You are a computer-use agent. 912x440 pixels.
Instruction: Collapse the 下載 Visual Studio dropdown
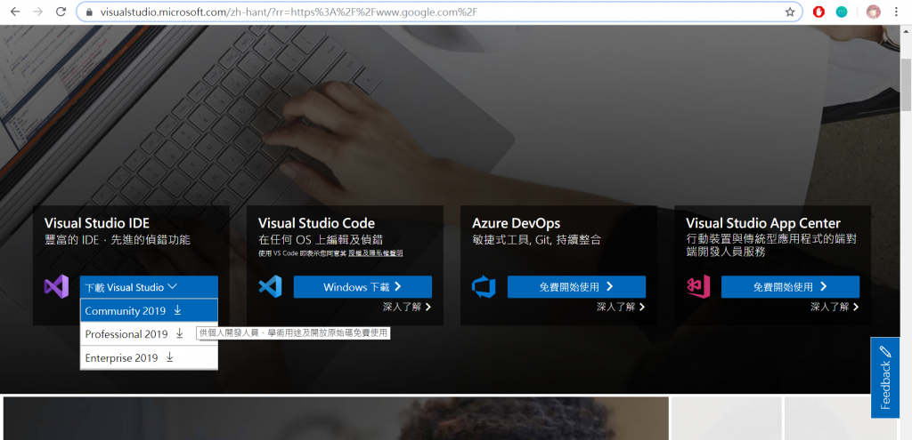click(149, 287)
